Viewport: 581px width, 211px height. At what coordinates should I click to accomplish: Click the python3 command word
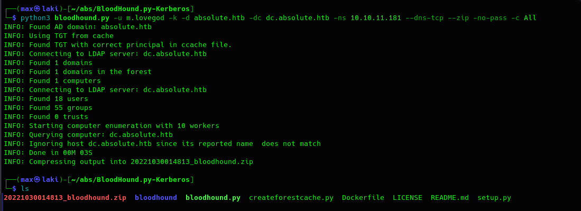[x=35, y=18]
